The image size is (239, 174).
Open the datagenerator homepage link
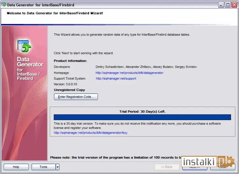(129, 73)
